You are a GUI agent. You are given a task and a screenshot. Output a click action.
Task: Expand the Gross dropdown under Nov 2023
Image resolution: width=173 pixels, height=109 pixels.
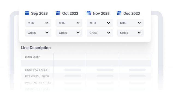(x=100, y=33)
